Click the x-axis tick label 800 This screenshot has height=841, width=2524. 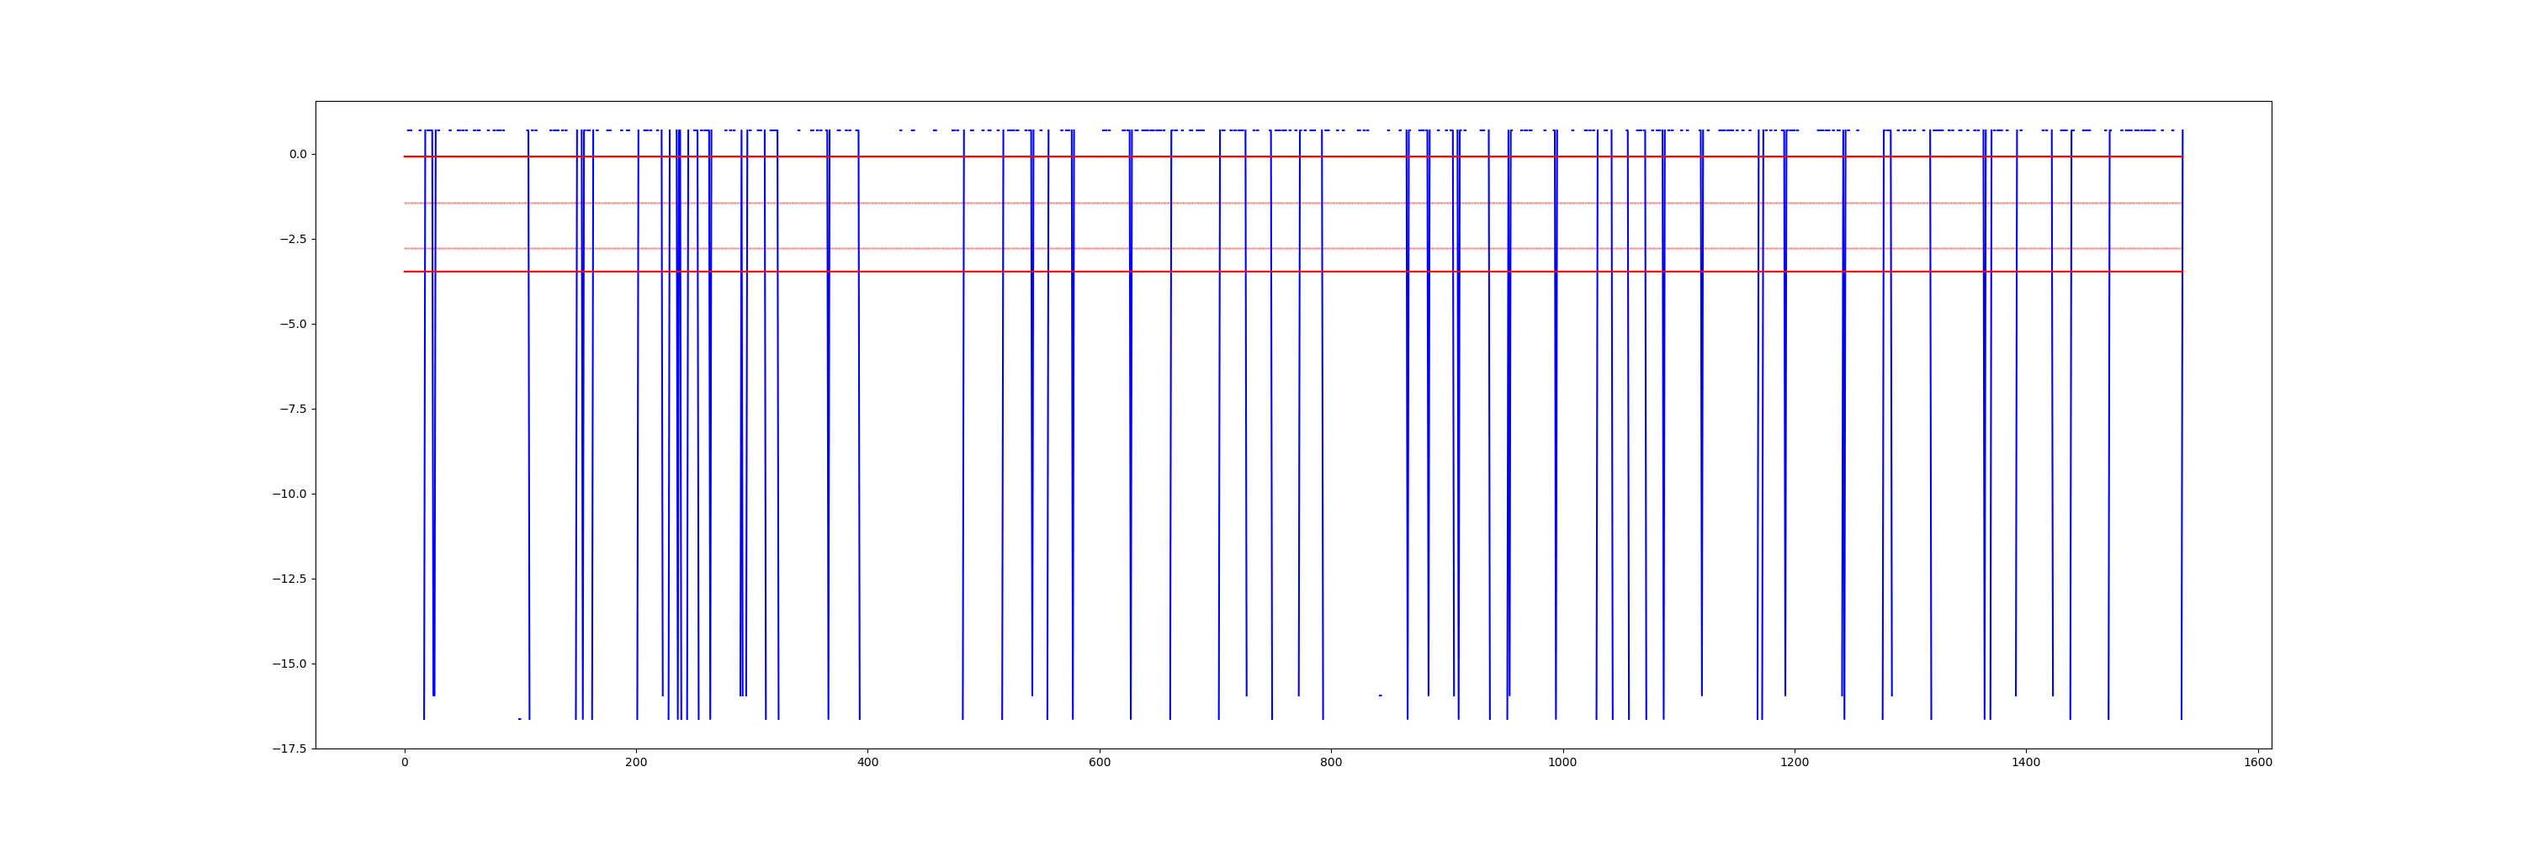point(1331,763)
